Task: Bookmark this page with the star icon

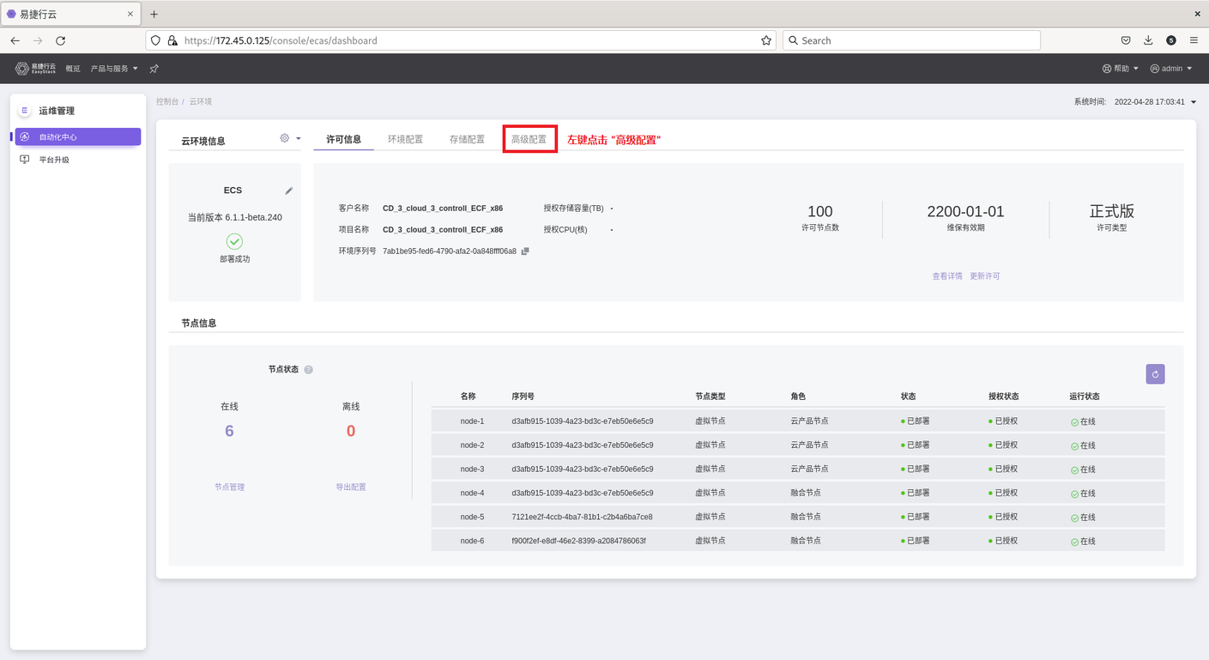Action: coord(765,40)
